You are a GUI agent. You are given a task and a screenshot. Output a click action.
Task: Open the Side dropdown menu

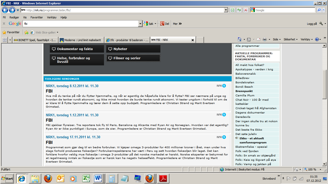coord(277,39)
